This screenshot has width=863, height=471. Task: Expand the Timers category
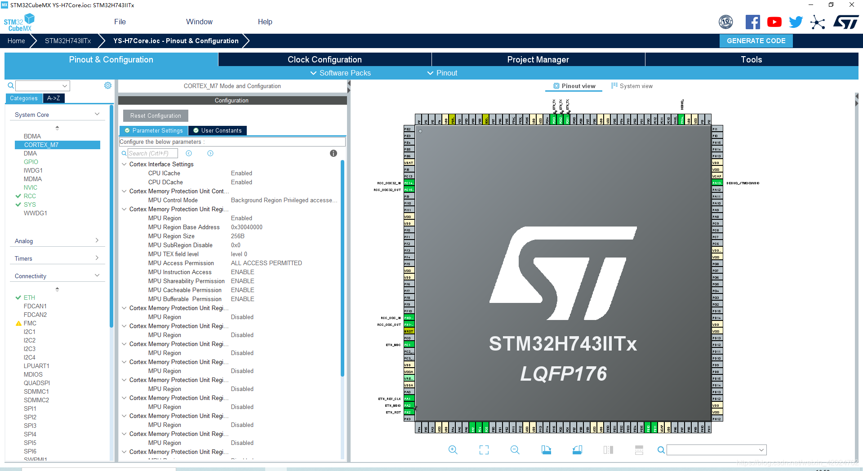pyautogui.click(x=97, y=258)
